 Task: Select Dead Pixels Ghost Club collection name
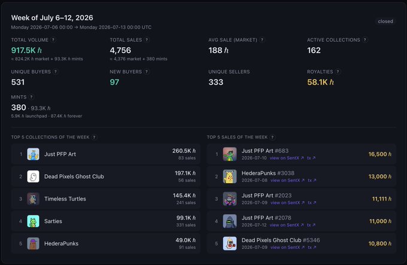pos(74,176)
